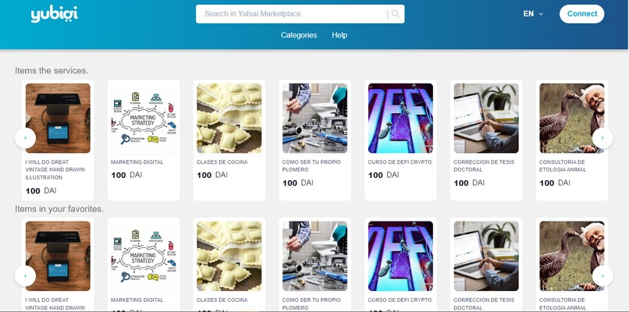Open Consultoria de Etologia Animal service image
Screen dimensions: 629x312
click(x=571, y=119)
